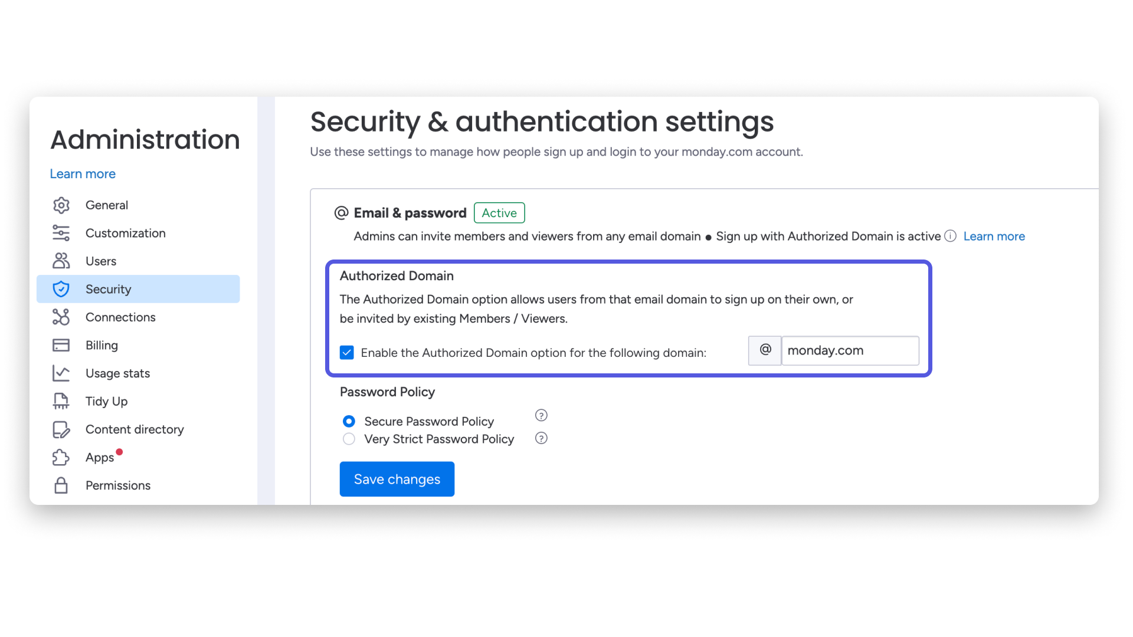Click the monday.com domain input field
Image resolution: width=1133 pixels, height=637 pixels.
click(850, 350)
